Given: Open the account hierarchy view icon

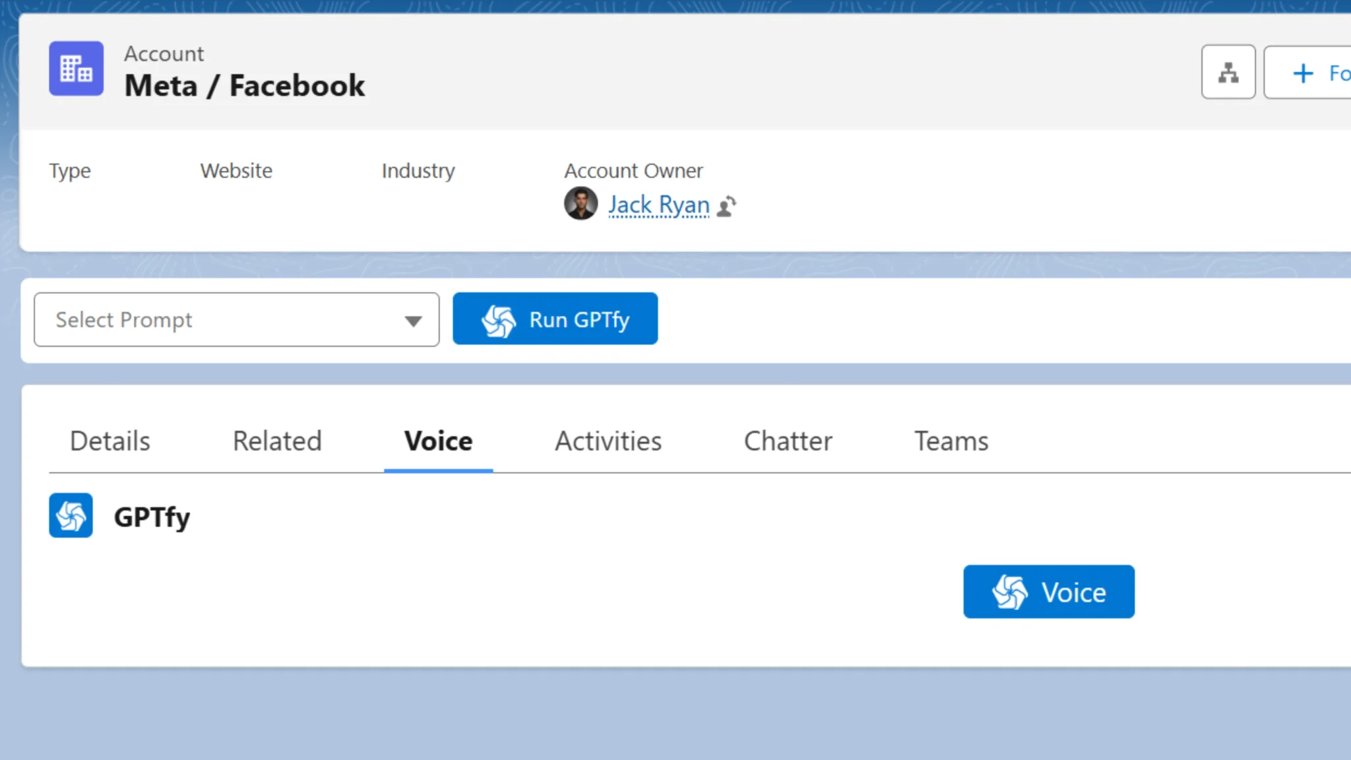Looking at the screenshot, I should click(1228, 72).
